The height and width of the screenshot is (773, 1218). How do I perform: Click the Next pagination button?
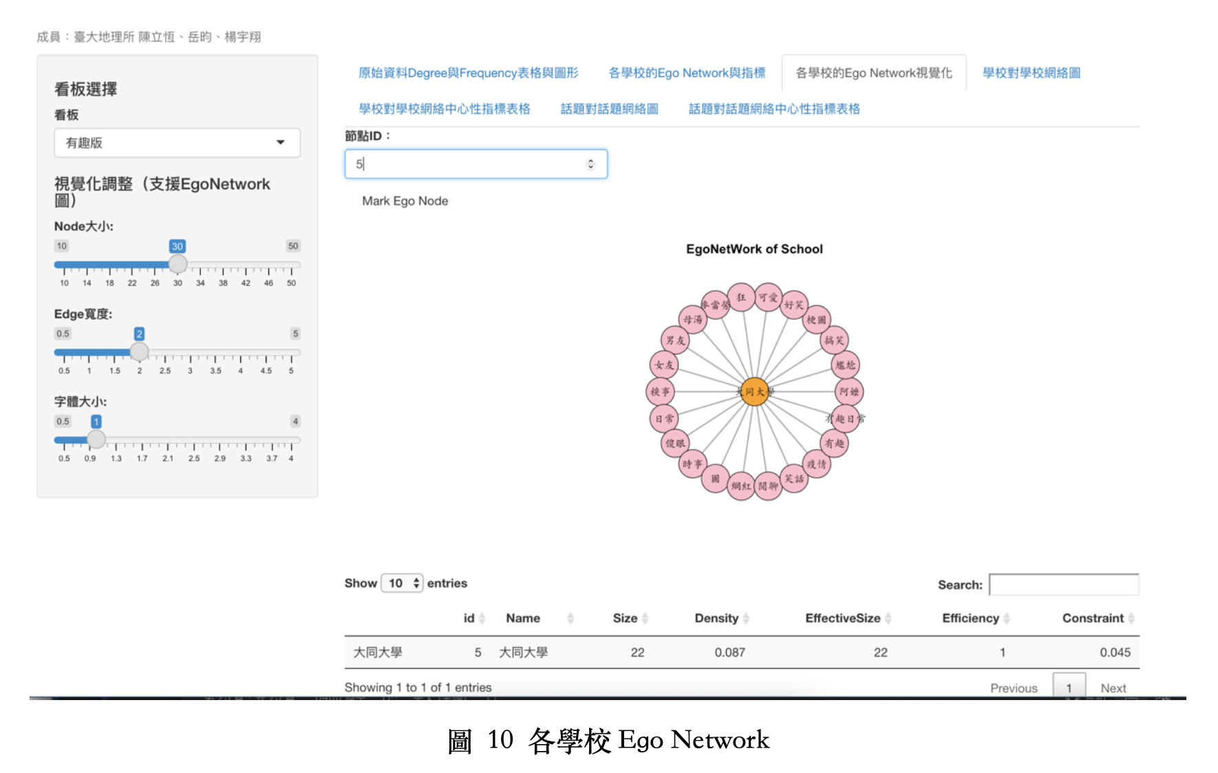coord(1113,688)
